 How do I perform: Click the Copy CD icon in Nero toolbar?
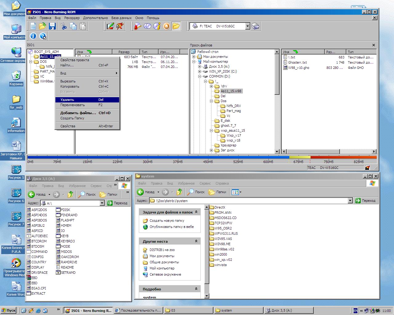(x=147, y=26)
